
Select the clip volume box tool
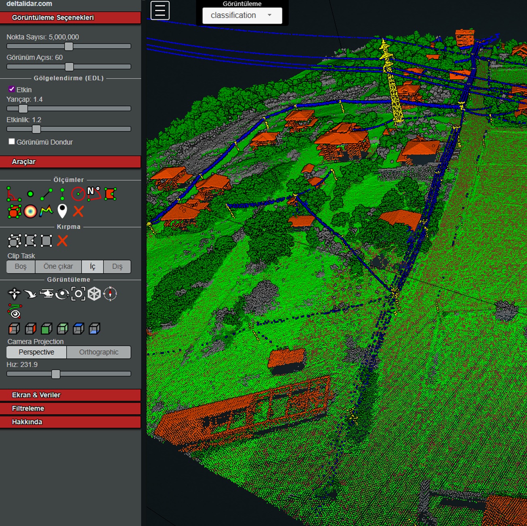tap(14, 241)
